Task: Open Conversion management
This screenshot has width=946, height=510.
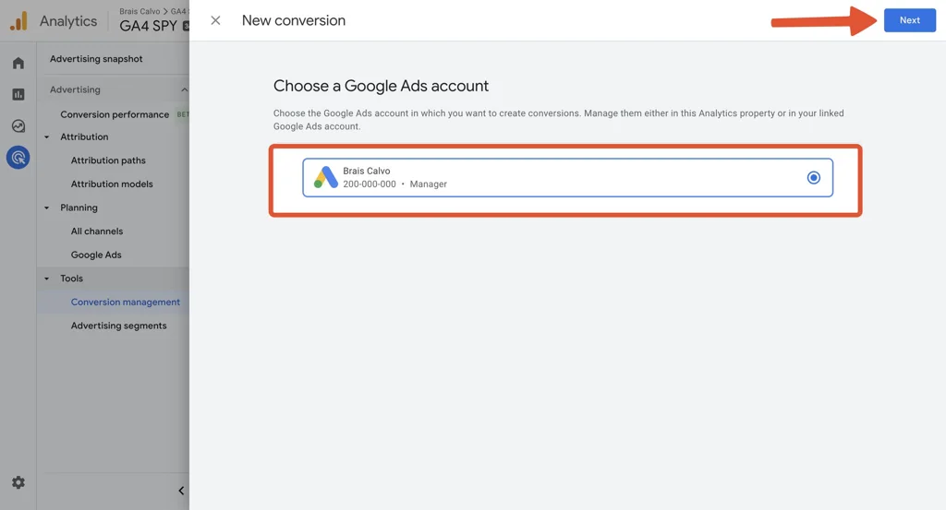Action: click(125, 302)
